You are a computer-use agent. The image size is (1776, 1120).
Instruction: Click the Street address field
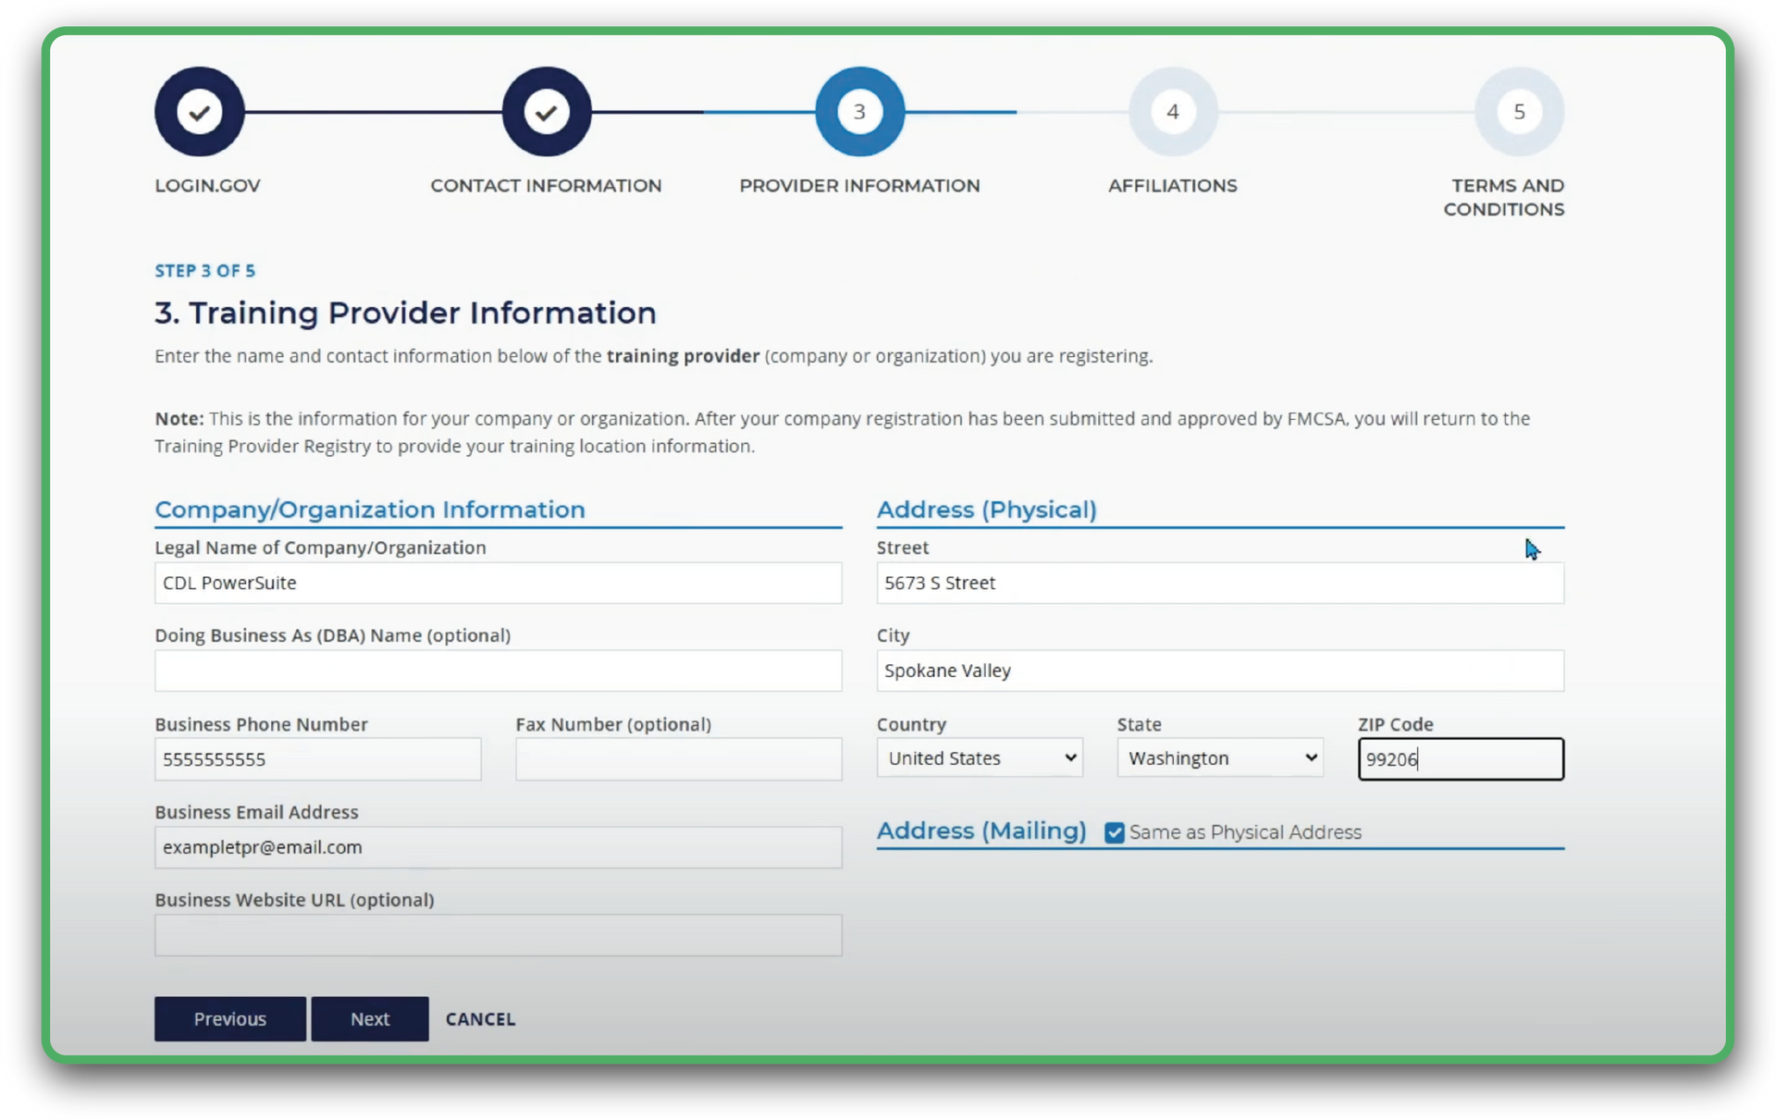[x=1219, y=583]
